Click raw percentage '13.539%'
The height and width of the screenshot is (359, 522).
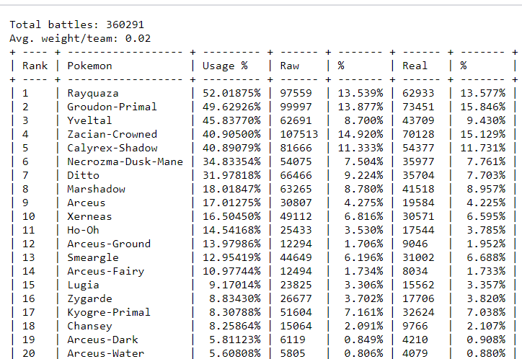tap(360, 93)
